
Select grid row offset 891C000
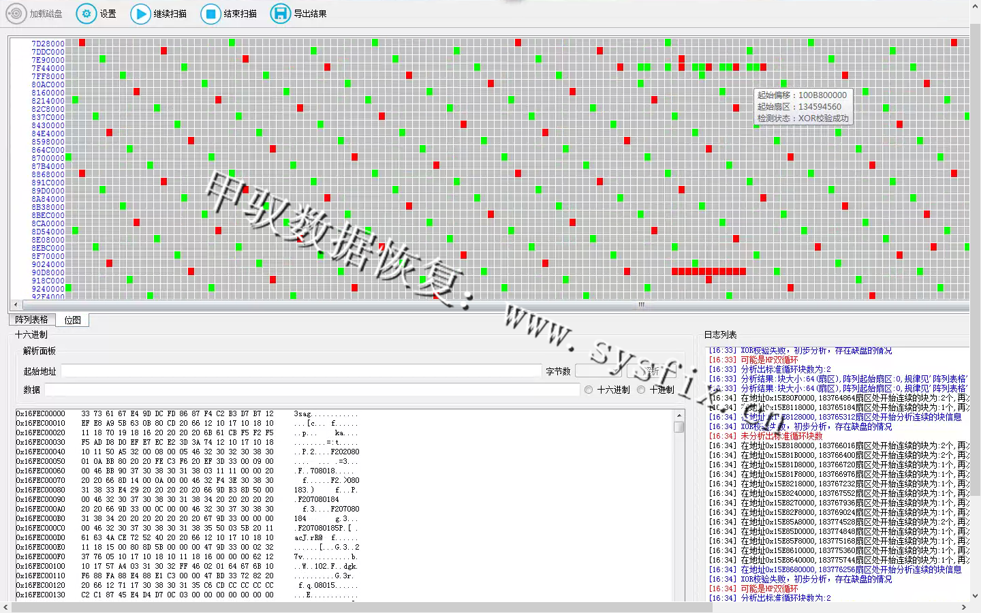tap(48, 183)
